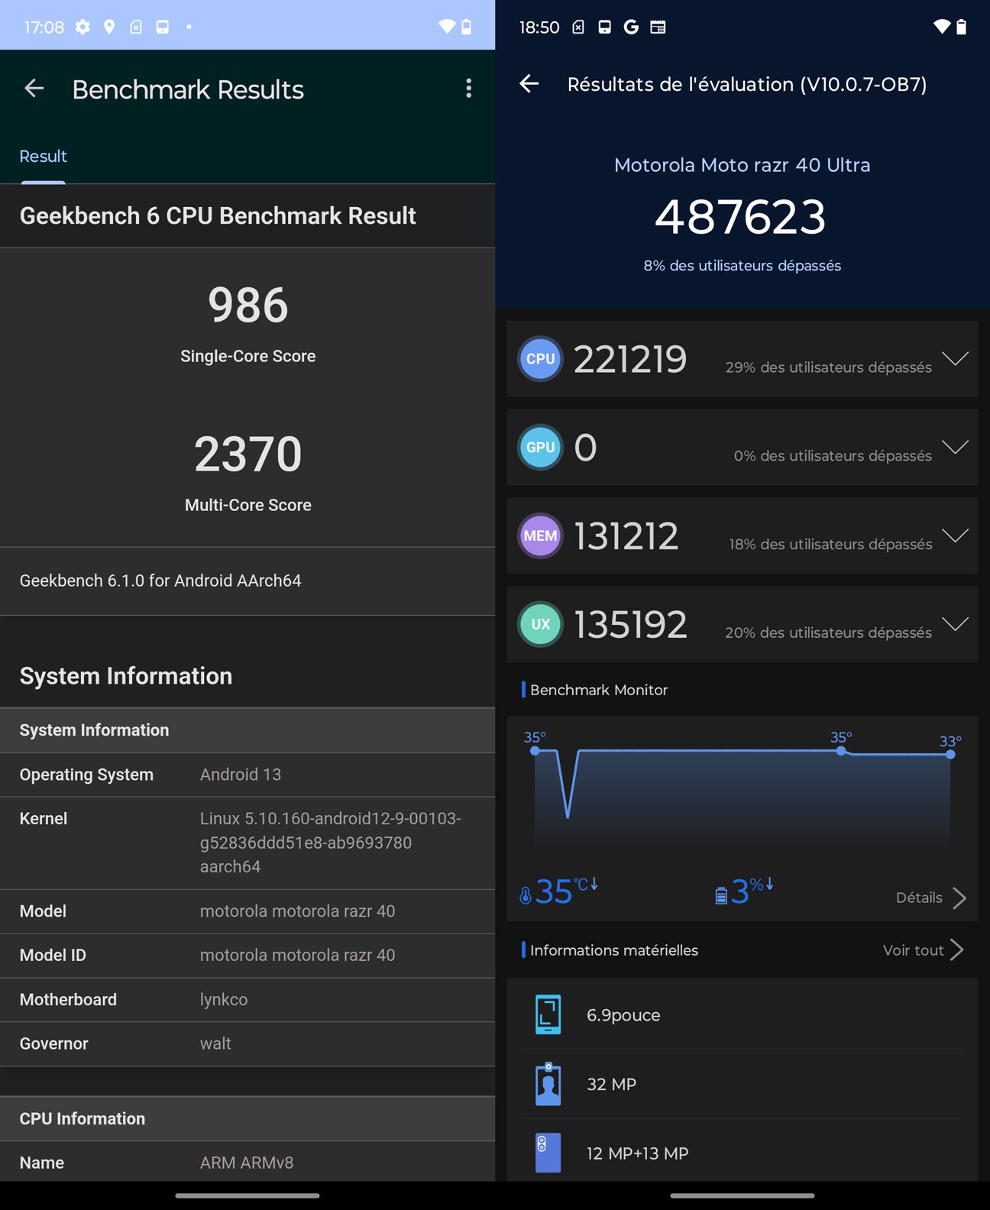Expand the MEM 131212 score details

(955, 535)
